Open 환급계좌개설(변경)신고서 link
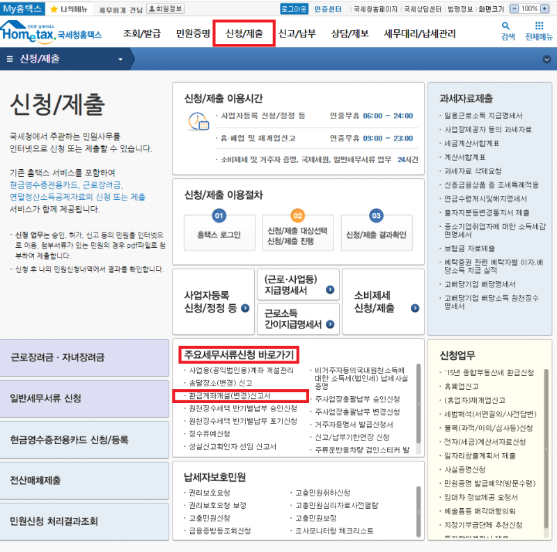 [x=230, y=395]
